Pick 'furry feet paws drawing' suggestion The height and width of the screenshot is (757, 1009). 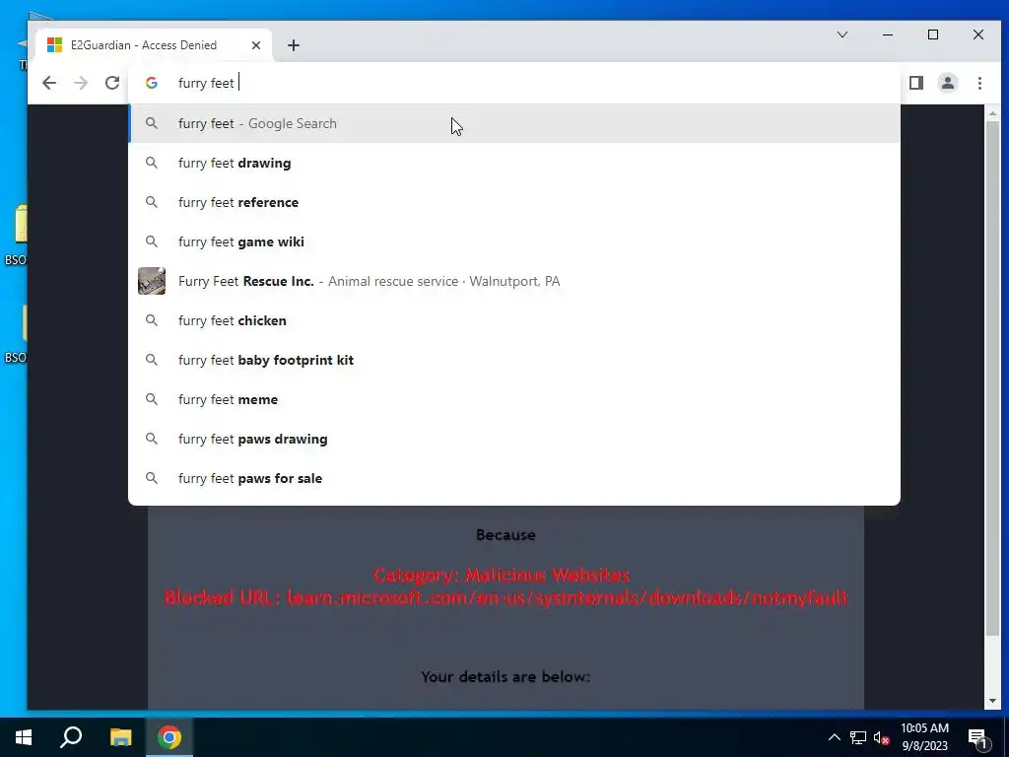point(514,439)
